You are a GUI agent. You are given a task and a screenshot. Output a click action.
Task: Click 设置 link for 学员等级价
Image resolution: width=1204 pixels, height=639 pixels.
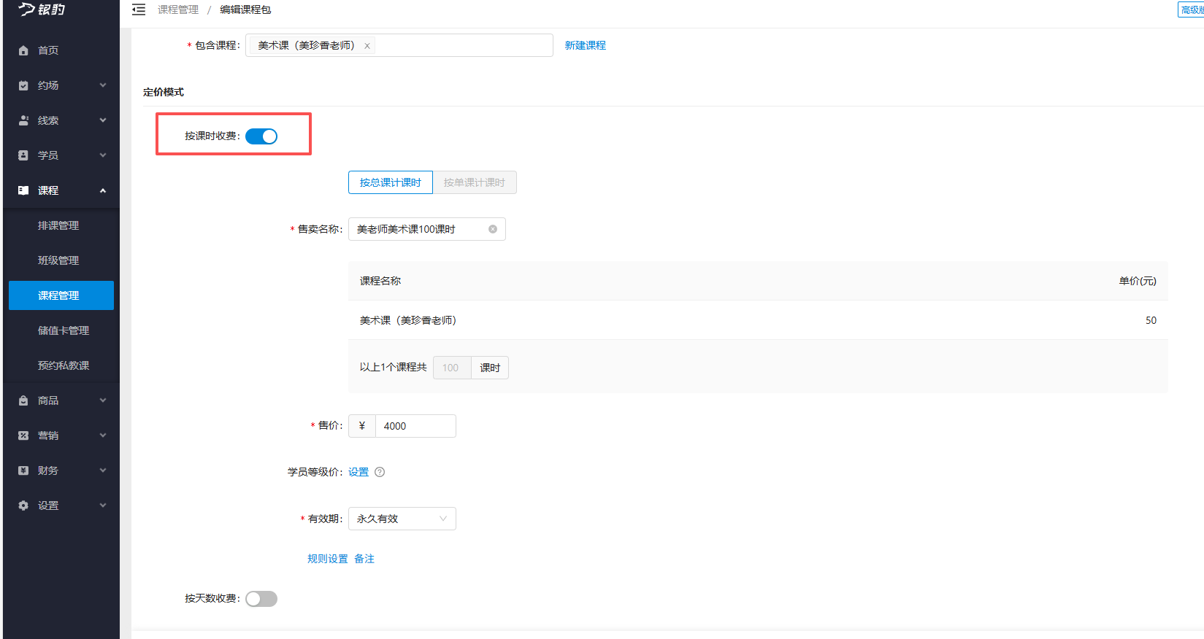[358, 472]
